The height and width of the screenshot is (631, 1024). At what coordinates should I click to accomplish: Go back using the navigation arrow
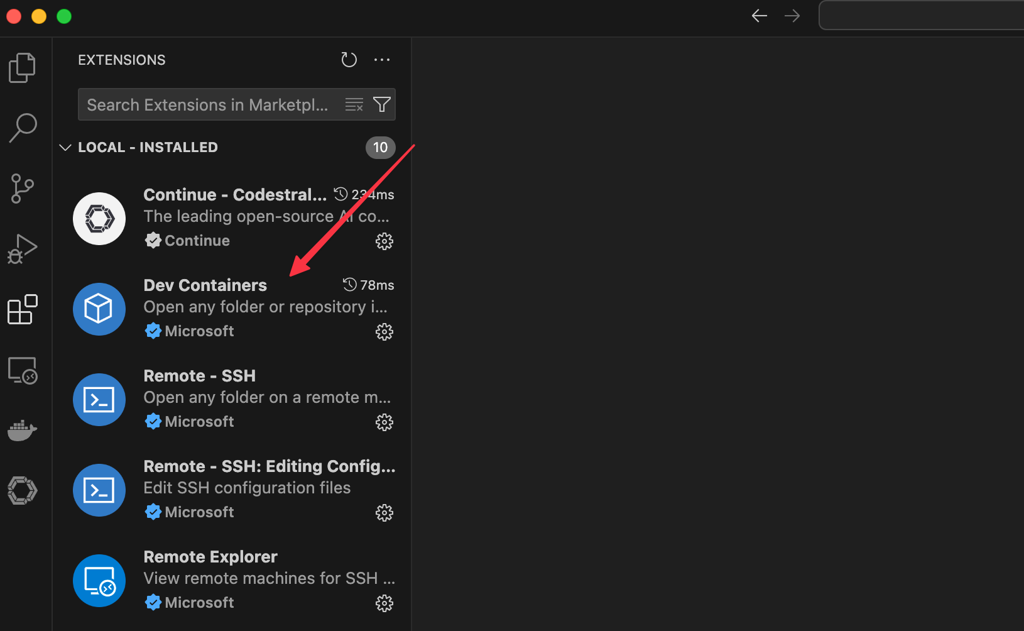[760, 16]
